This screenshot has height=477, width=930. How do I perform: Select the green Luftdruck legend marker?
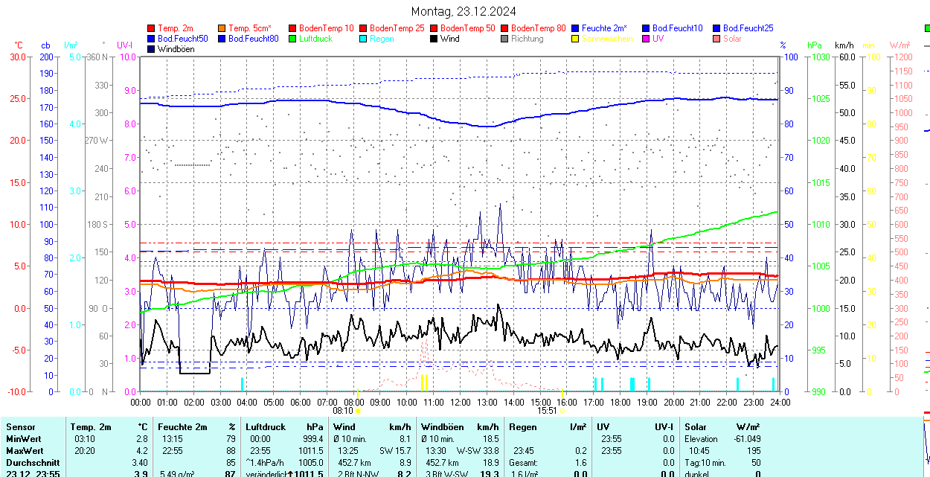(293, 39)
